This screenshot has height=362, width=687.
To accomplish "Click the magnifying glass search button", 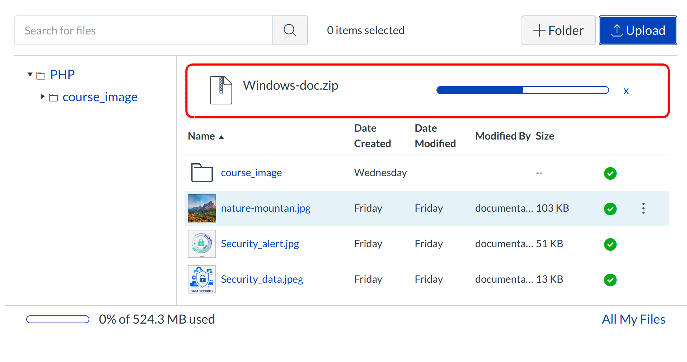I will point(290,30).
